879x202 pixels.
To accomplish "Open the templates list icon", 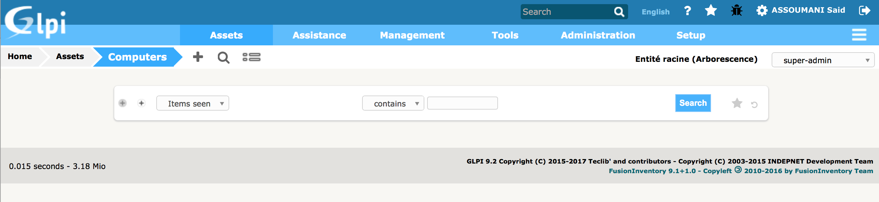I will click(x=252, y=57).
